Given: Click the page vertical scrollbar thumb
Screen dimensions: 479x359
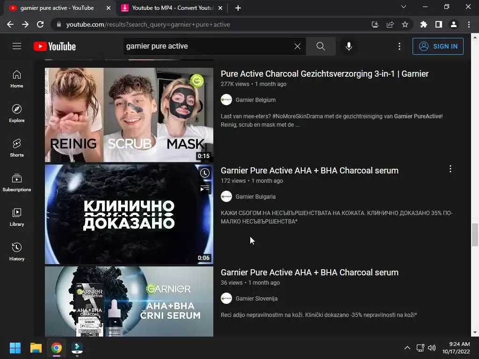Looking at the screenshot, I should [x=475, y=235].
